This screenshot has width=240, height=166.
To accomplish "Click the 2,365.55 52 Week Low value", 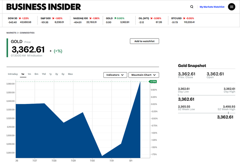I will [x=184, y=106].
